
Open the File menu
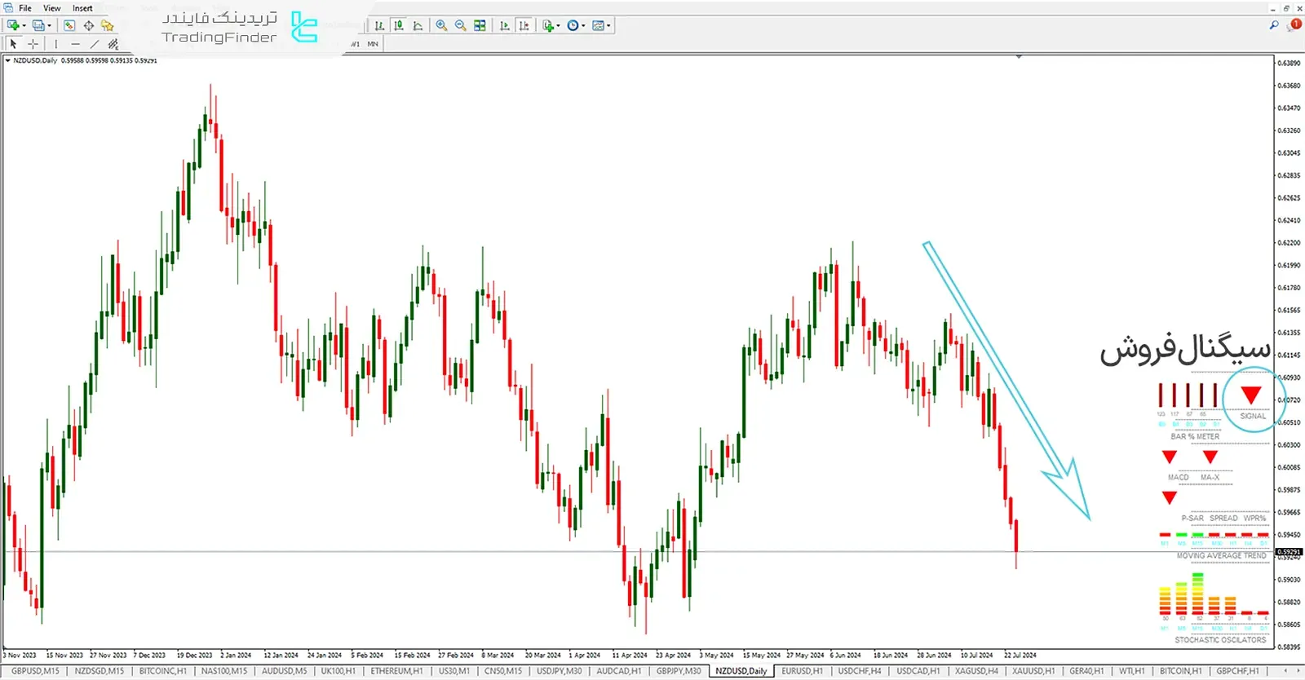click(25, 8)
